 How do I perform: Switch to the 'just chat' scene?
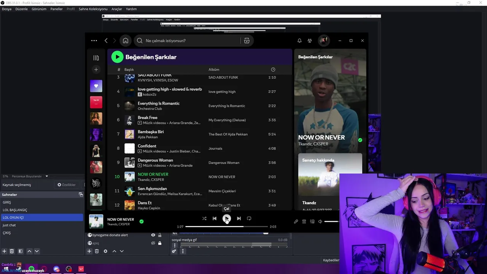pos(42,225)
